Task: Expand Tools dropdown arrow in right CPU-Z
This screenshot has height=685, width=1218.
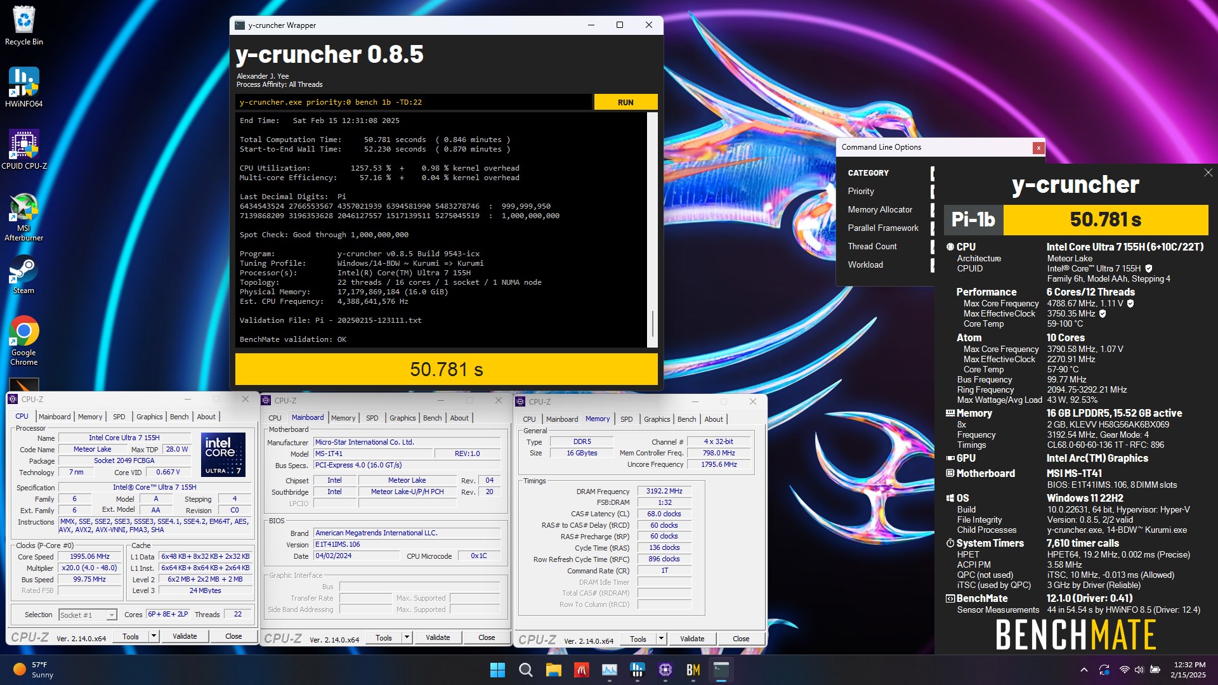Action: coord(661,639)
